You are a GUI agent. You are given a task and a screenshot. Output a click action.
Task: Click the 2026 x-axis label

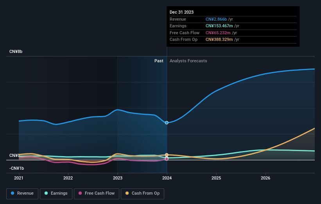[x=265, y=178]
